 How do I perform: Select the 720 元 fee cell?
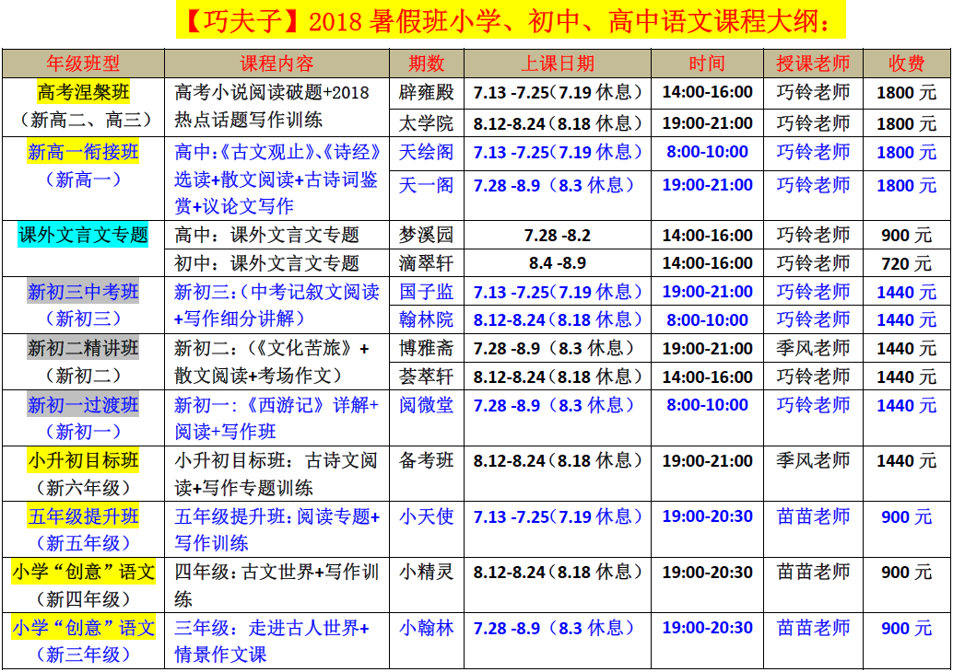tap(906, 263)
